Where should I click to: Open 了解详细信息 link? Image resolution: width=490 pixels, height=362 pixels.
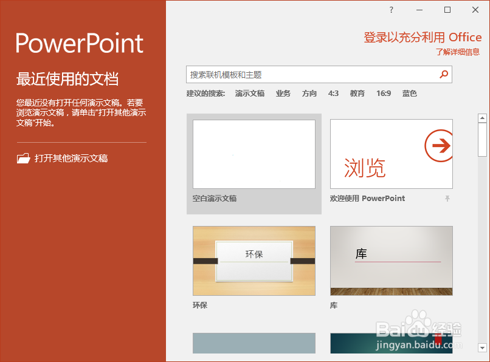pos(458,52)
